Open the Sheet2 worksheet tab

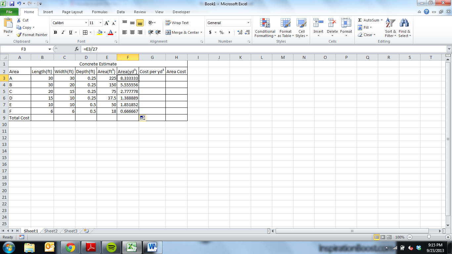tap(50, 231)
